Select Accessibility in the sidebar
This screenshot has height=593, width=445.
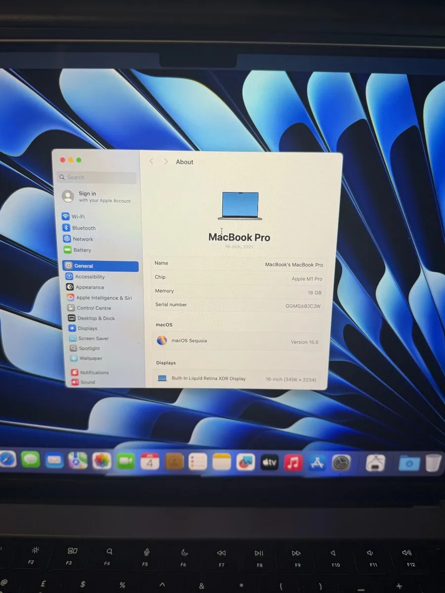(x=90, y=277)
